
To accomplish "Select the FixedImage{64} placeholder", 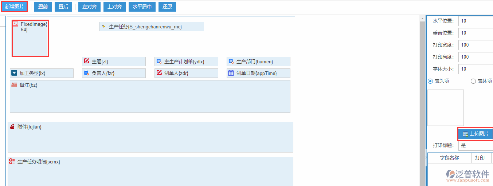I will 30,38.
